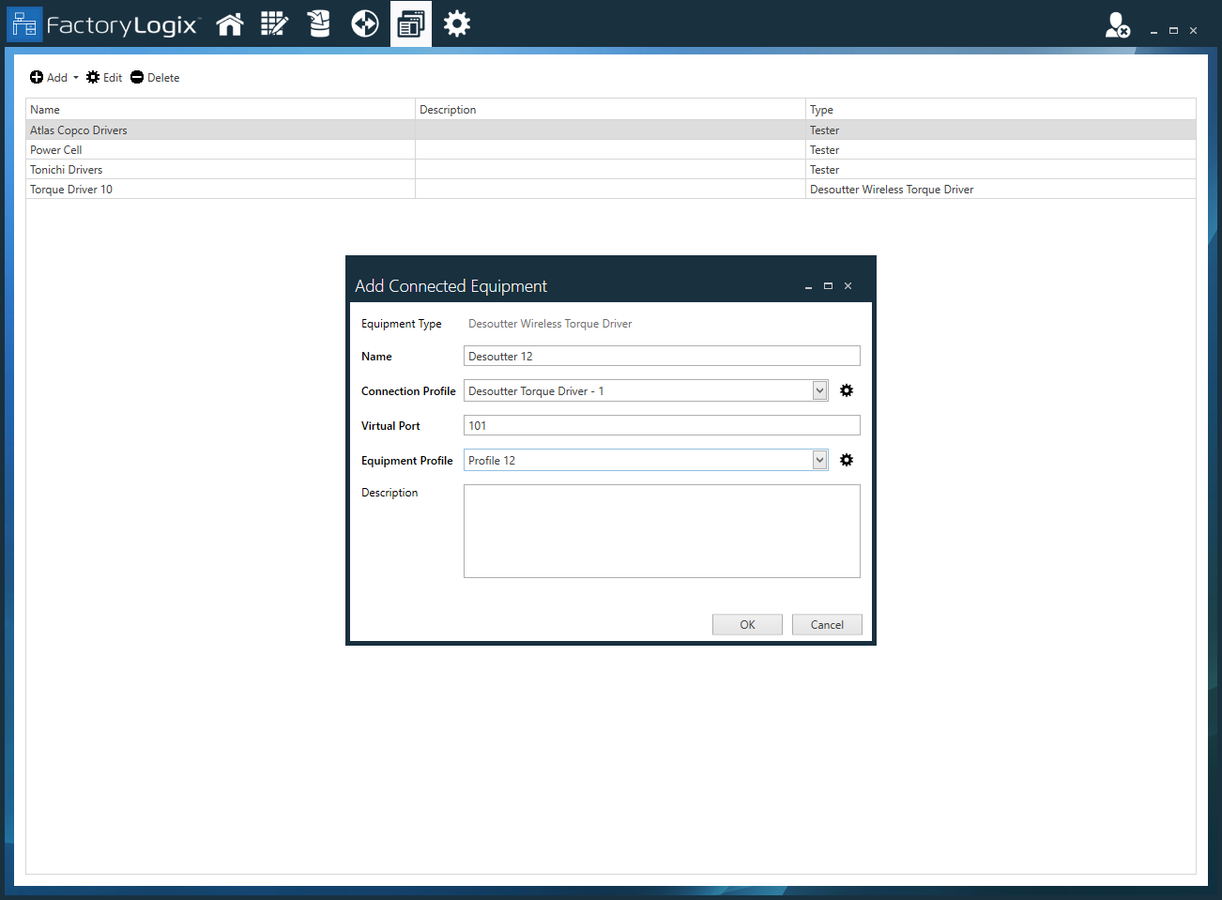Click the sign-out user icon at top right

click(1117, 25)
